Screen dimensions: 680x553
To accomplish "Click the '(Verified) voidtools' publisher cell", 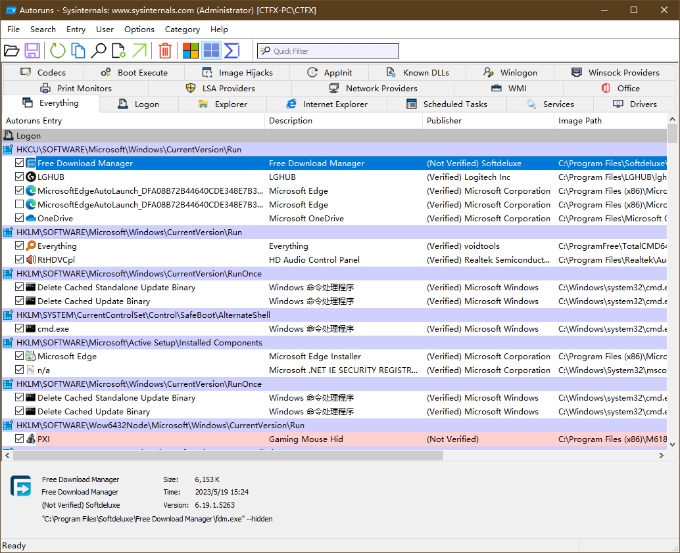I will 463,246.
